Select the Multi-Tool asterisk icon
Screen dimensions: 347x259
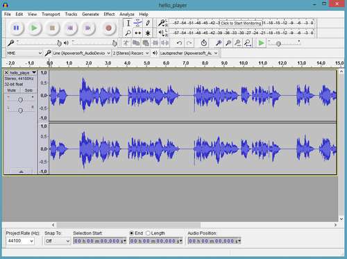pyautogui.click(x=148, y=33)
